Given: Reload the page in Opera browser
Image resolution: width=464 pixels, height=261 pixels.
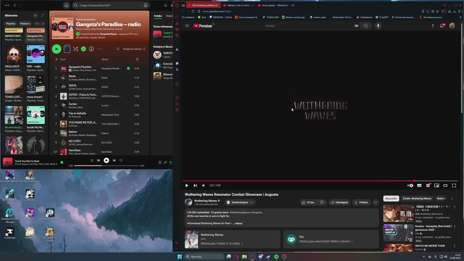Looking at the screenshot, I should (x=193, y=11).
